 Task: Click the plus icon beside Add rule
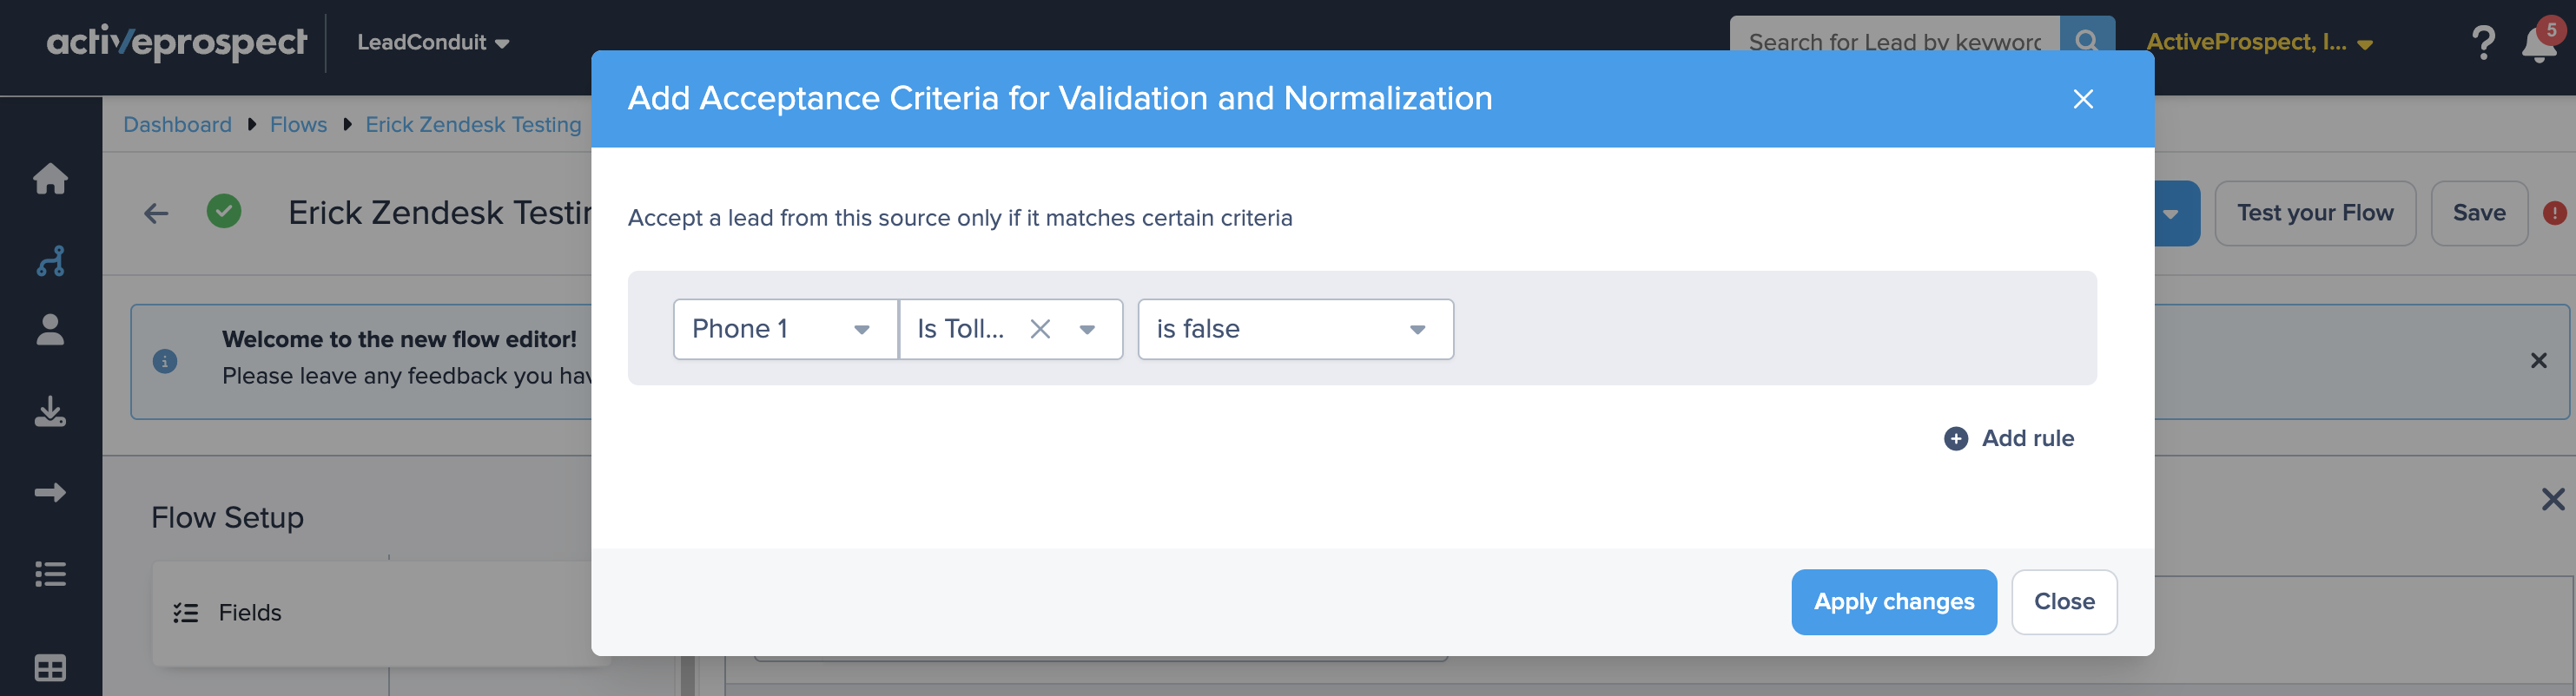(1955, 438)
